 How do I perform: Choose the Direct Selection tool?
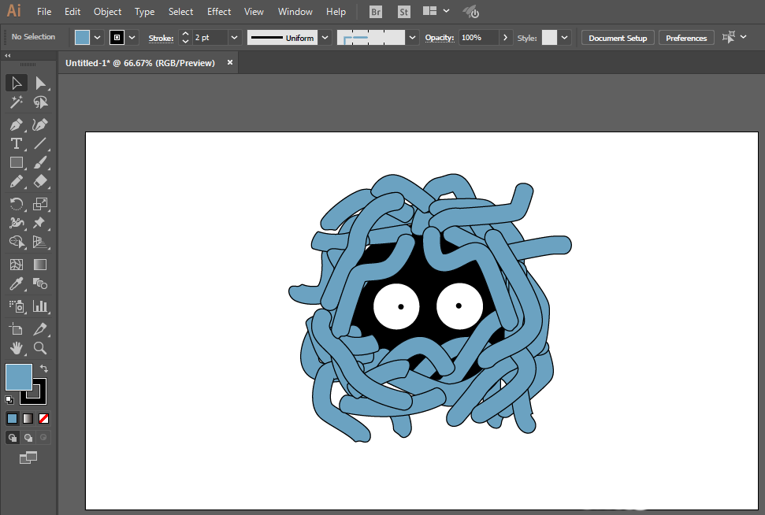point(40,83)
